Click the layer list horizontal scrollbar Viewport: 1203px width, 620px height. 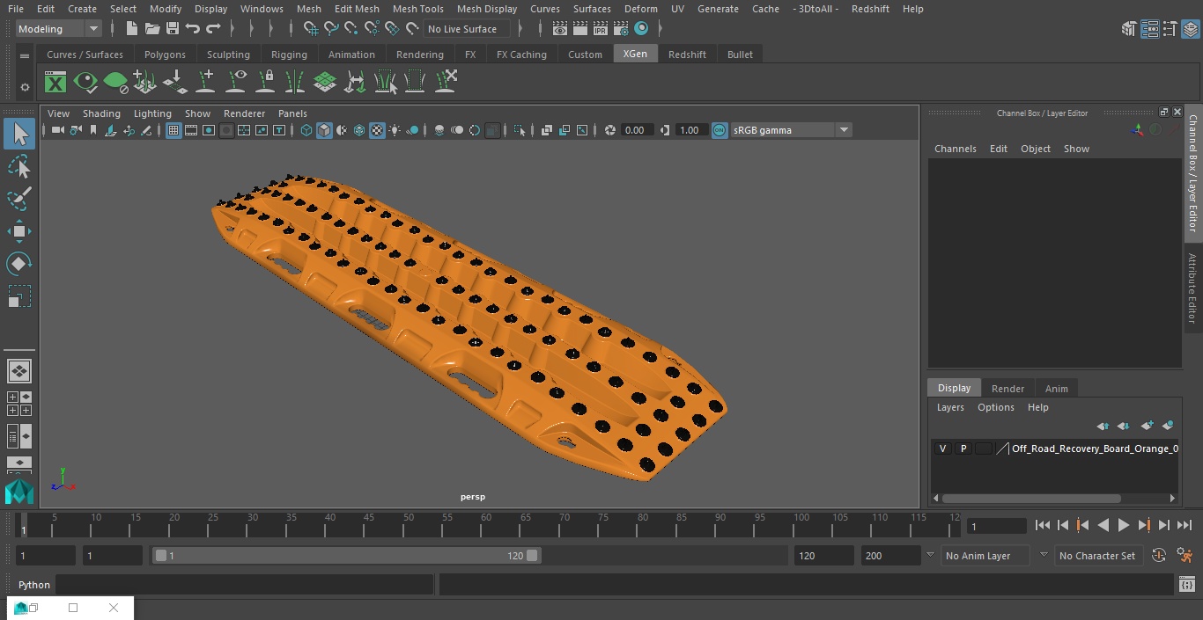click(x=1031, y=498)
